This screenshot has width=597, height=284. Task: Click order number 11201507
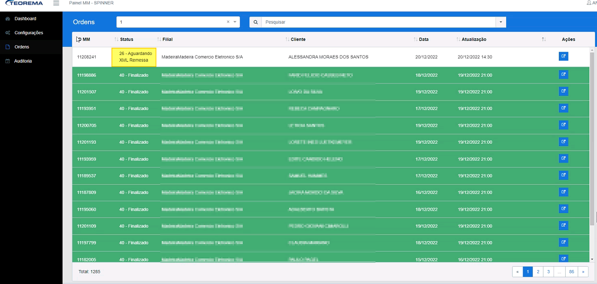point(87,92)
